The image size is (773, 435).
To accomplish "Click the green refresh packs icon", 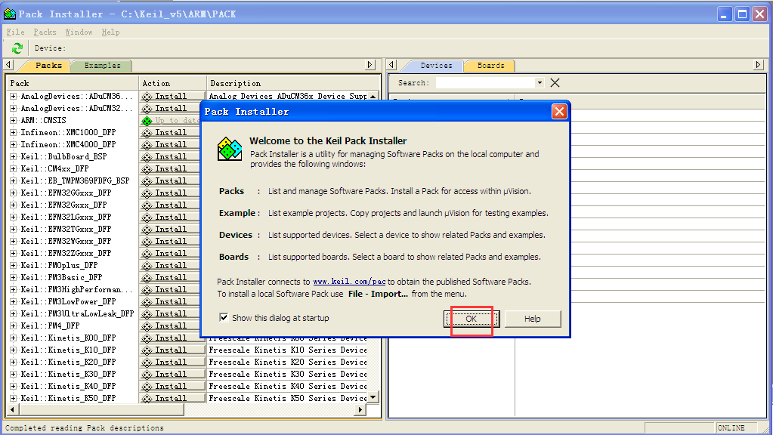I will coord(17,48).
